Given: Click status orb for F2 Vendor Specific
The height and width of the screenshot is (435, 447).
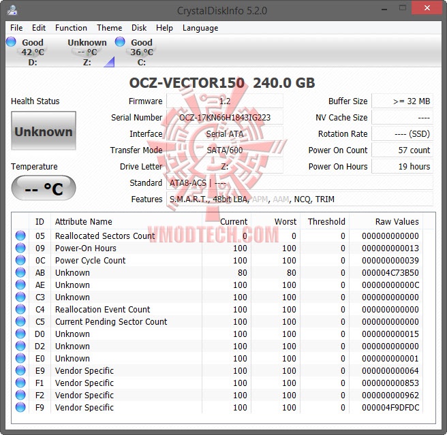Looking at the screenshot, I should pos(20,395).
